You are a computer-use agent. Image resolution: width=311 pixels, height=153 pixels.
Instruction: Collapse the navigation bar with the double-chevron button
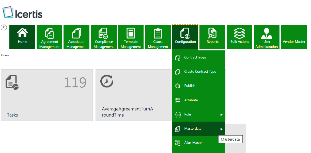tap(4, 28)
